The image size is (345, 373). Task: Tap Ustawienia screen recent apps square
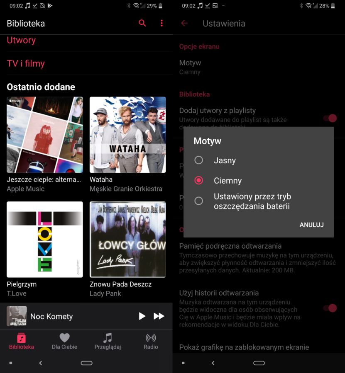coord(183,363)
